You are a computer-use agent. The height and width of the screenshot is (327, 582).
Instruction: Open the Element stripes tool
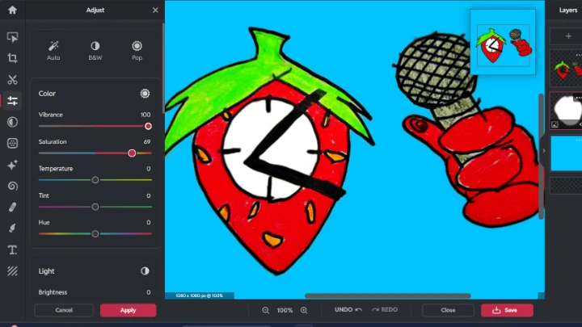[x=12, y=271]
